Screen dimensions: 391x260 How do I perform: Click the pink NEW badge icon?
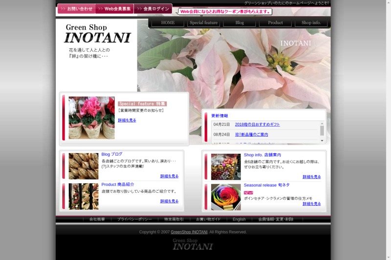pos(248,193)
